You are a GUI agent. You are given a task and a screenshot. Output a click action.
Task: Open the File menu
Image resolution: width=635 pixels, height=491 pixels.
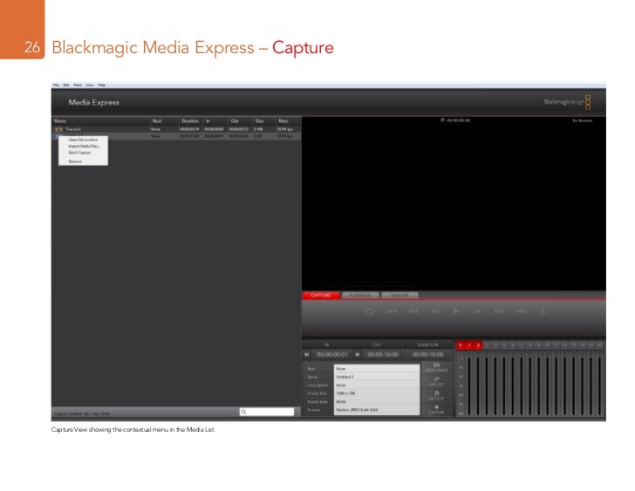[x=57, y=85]
